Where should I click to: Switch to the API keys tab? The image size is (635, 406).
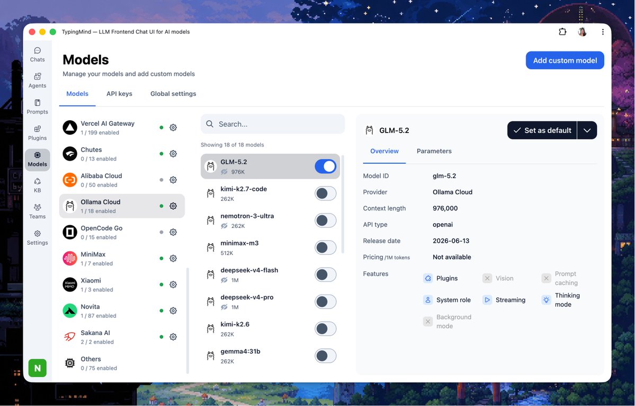click(119, 94)
